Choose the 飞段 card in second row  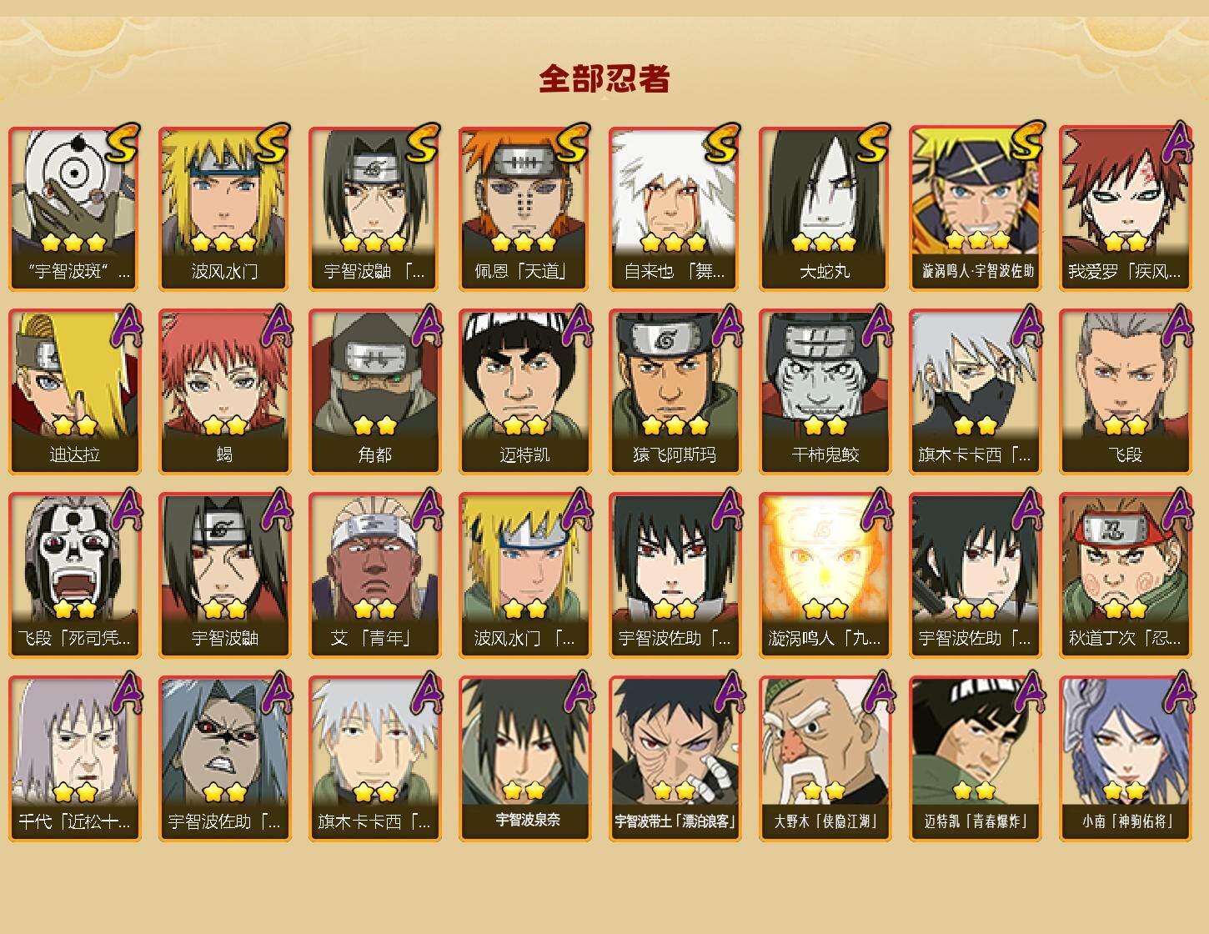pyautogui.click(x=1126, y=392)
